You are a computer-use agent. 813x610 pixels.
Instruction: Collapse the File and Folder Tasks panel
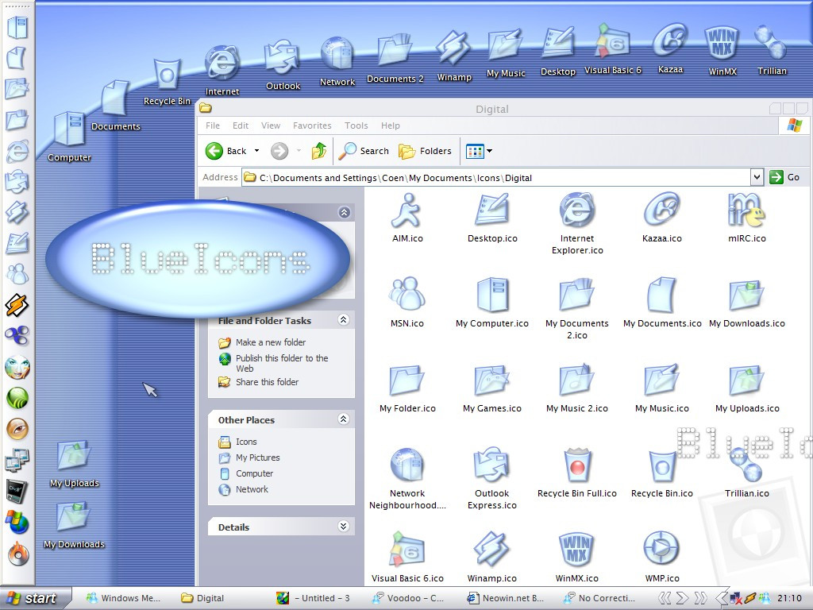pyautogui.click(x=343, y=319)
